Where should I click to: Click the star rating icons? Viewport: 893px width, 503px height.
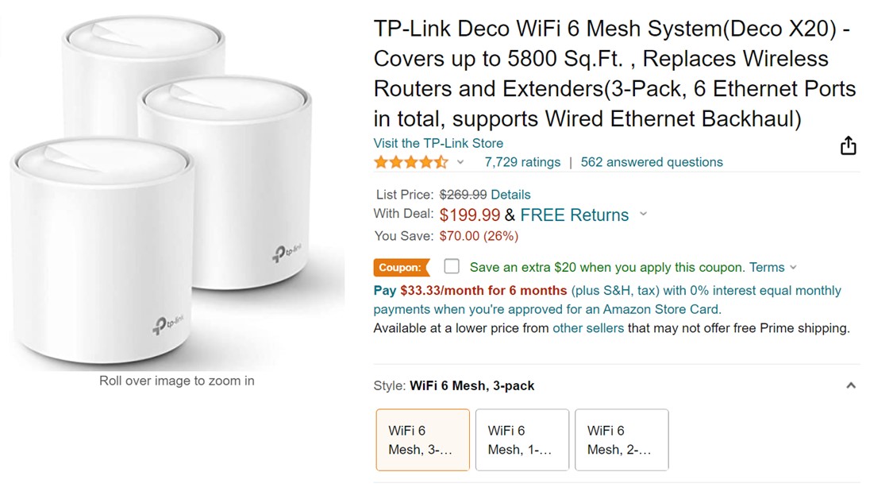click(410, 162)
